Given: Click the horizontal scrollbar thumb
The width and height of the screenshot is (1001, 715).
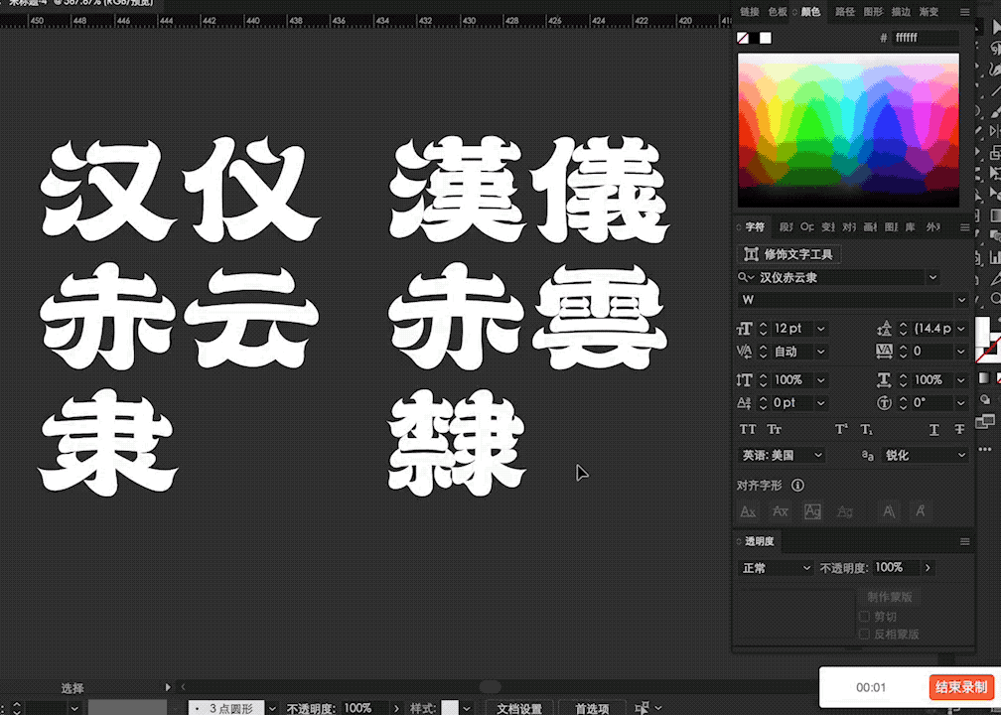Looking at the screenshot, I should [491, 687].
